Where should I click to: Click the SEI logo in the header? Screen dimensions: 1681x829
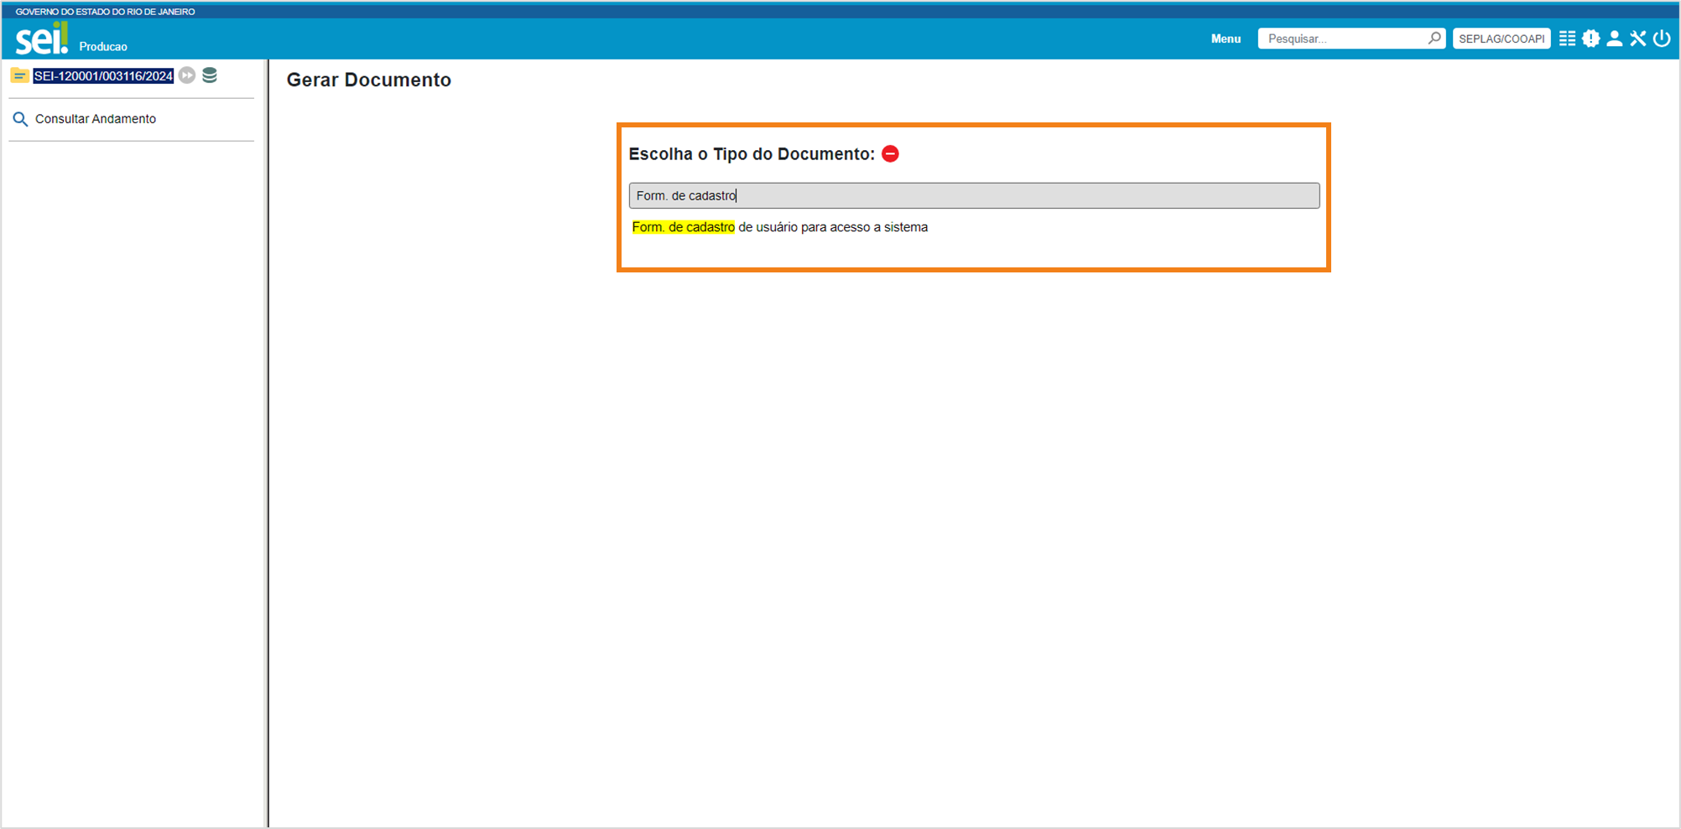point(41,39)
